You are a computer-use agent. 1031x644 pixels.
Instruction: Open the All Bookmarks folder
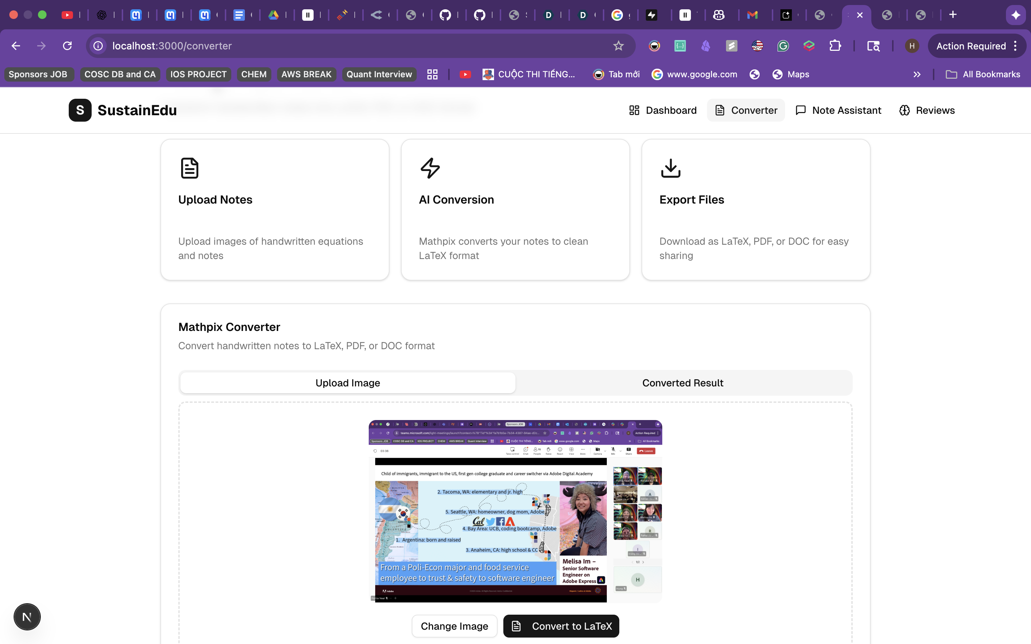(983, 74)
